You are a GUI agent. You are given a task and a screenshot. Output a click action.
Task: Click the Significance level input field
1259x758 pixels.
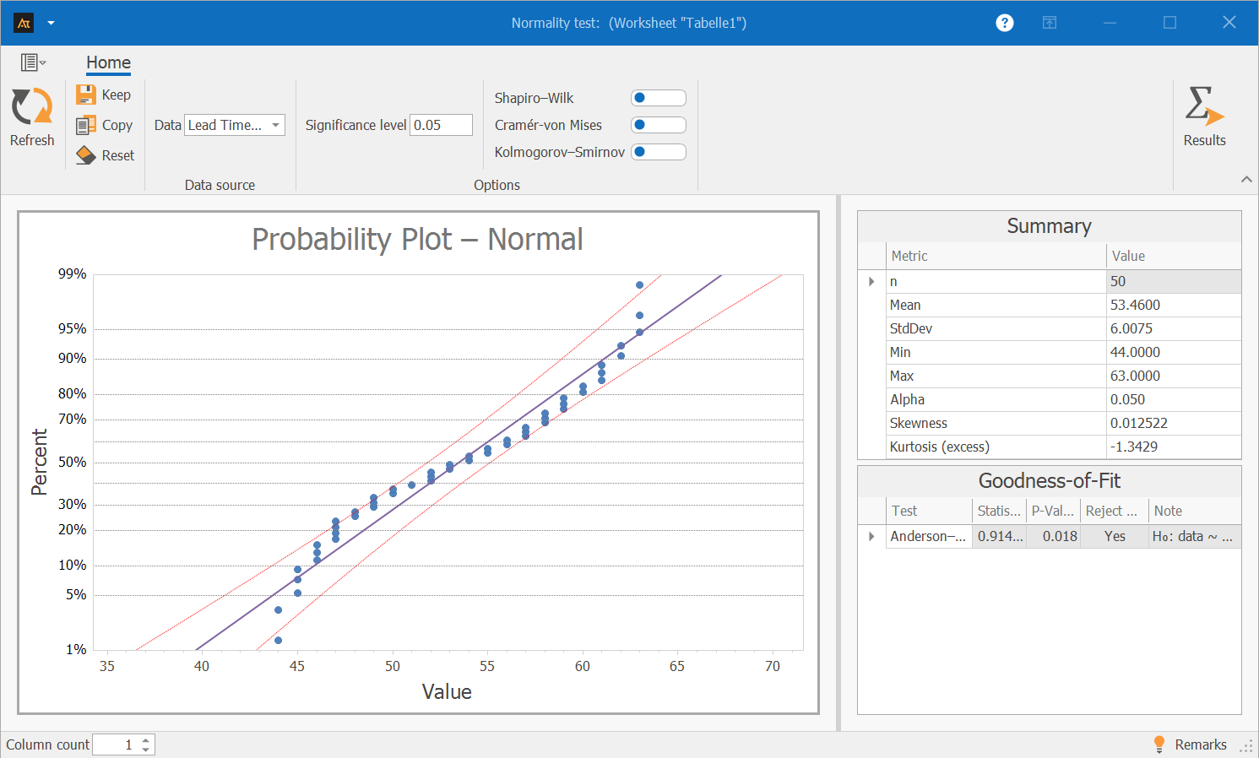pyautogui.click(x=441, y=125)
